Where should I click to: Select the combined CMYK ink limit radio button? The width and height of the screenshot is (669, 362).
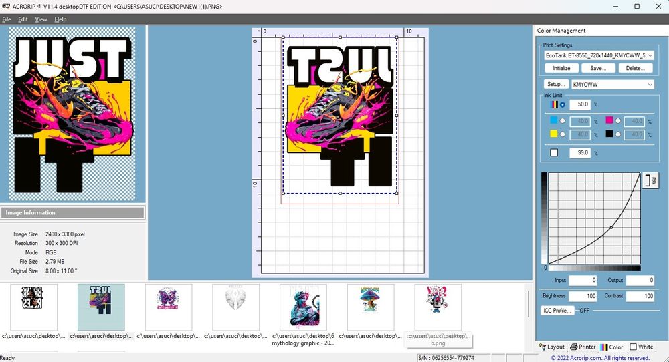(x=563, y=104)
